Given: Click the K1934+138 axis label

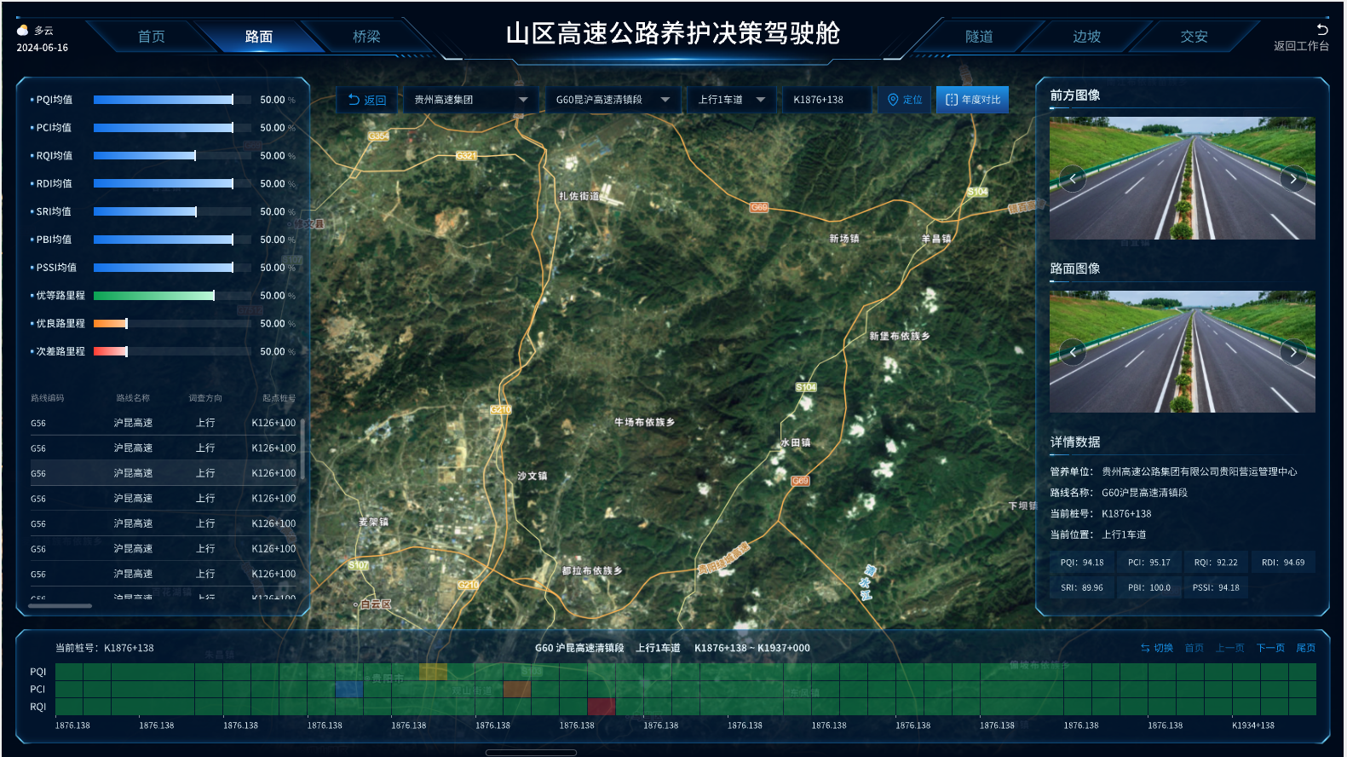Looking at the screenshot, I should pos(1253,725).
